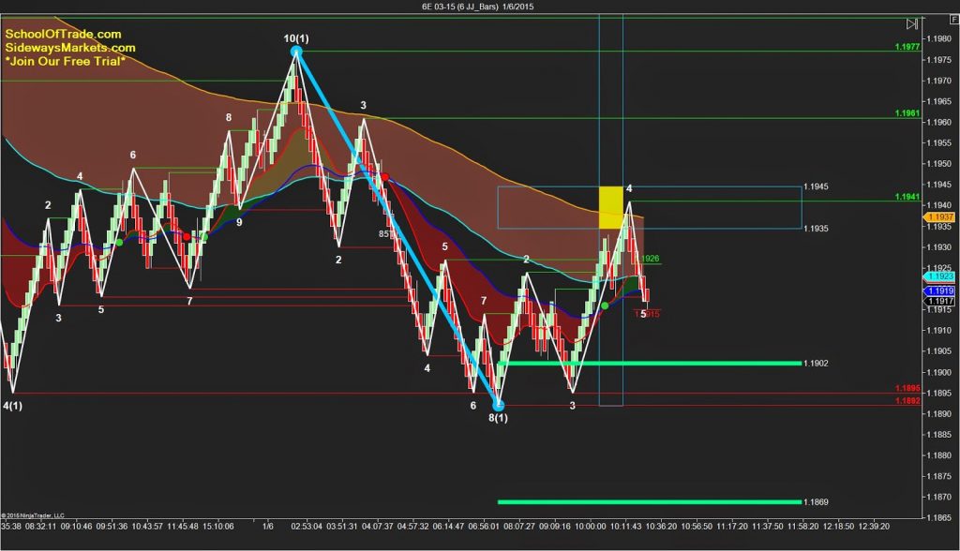Select the orange 1.1937 price marker
The height and width of the screenshot is (551, 960).
coord(939,217)
